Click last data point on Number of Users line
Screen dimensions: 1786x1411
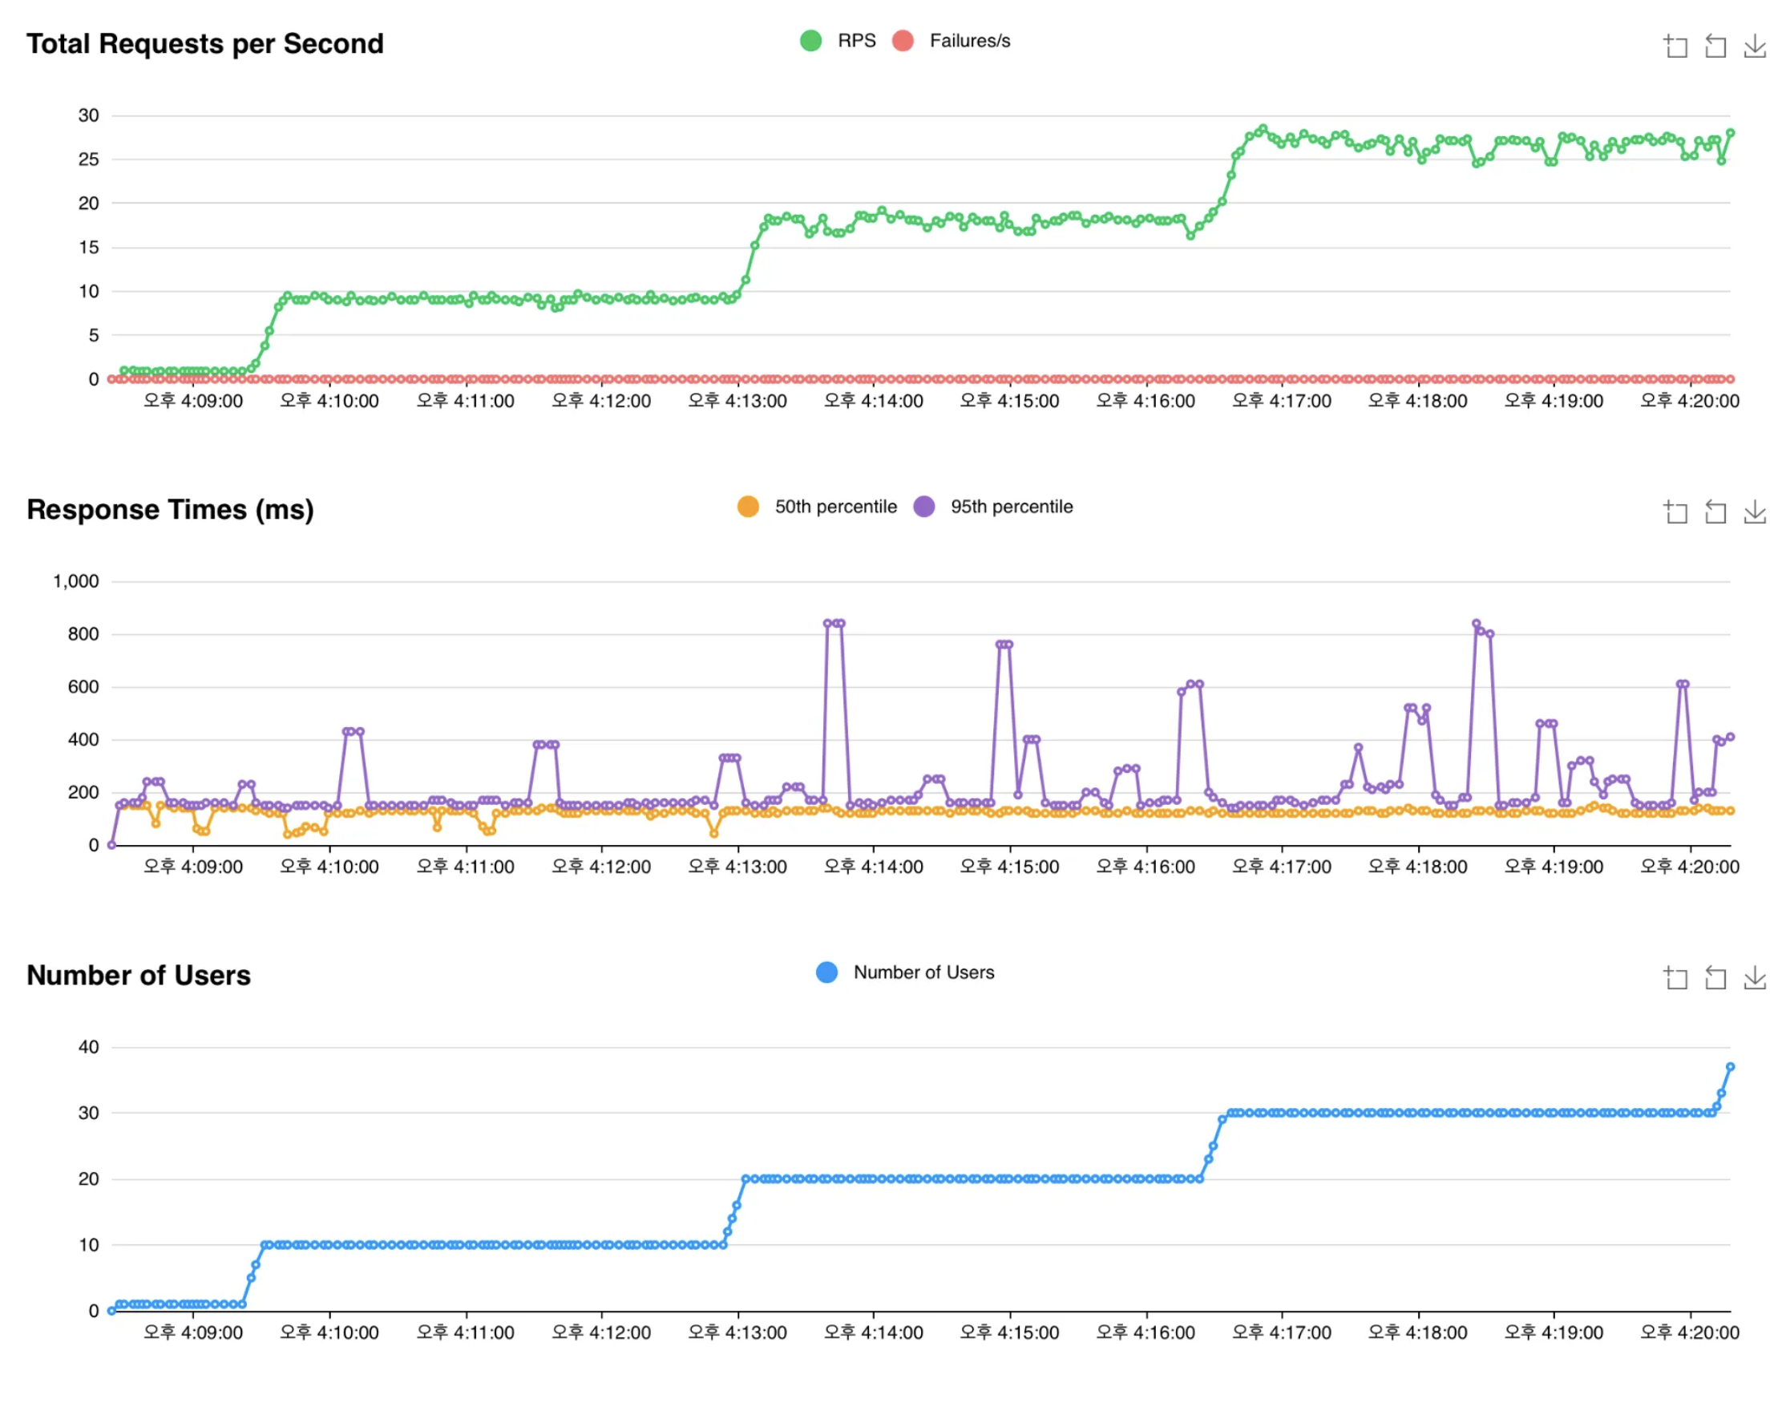1730,1066
